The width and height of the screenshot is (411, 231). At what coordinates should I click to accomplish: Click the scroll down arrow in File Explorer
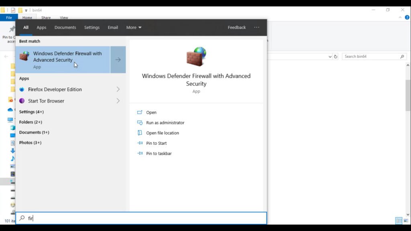408,215
